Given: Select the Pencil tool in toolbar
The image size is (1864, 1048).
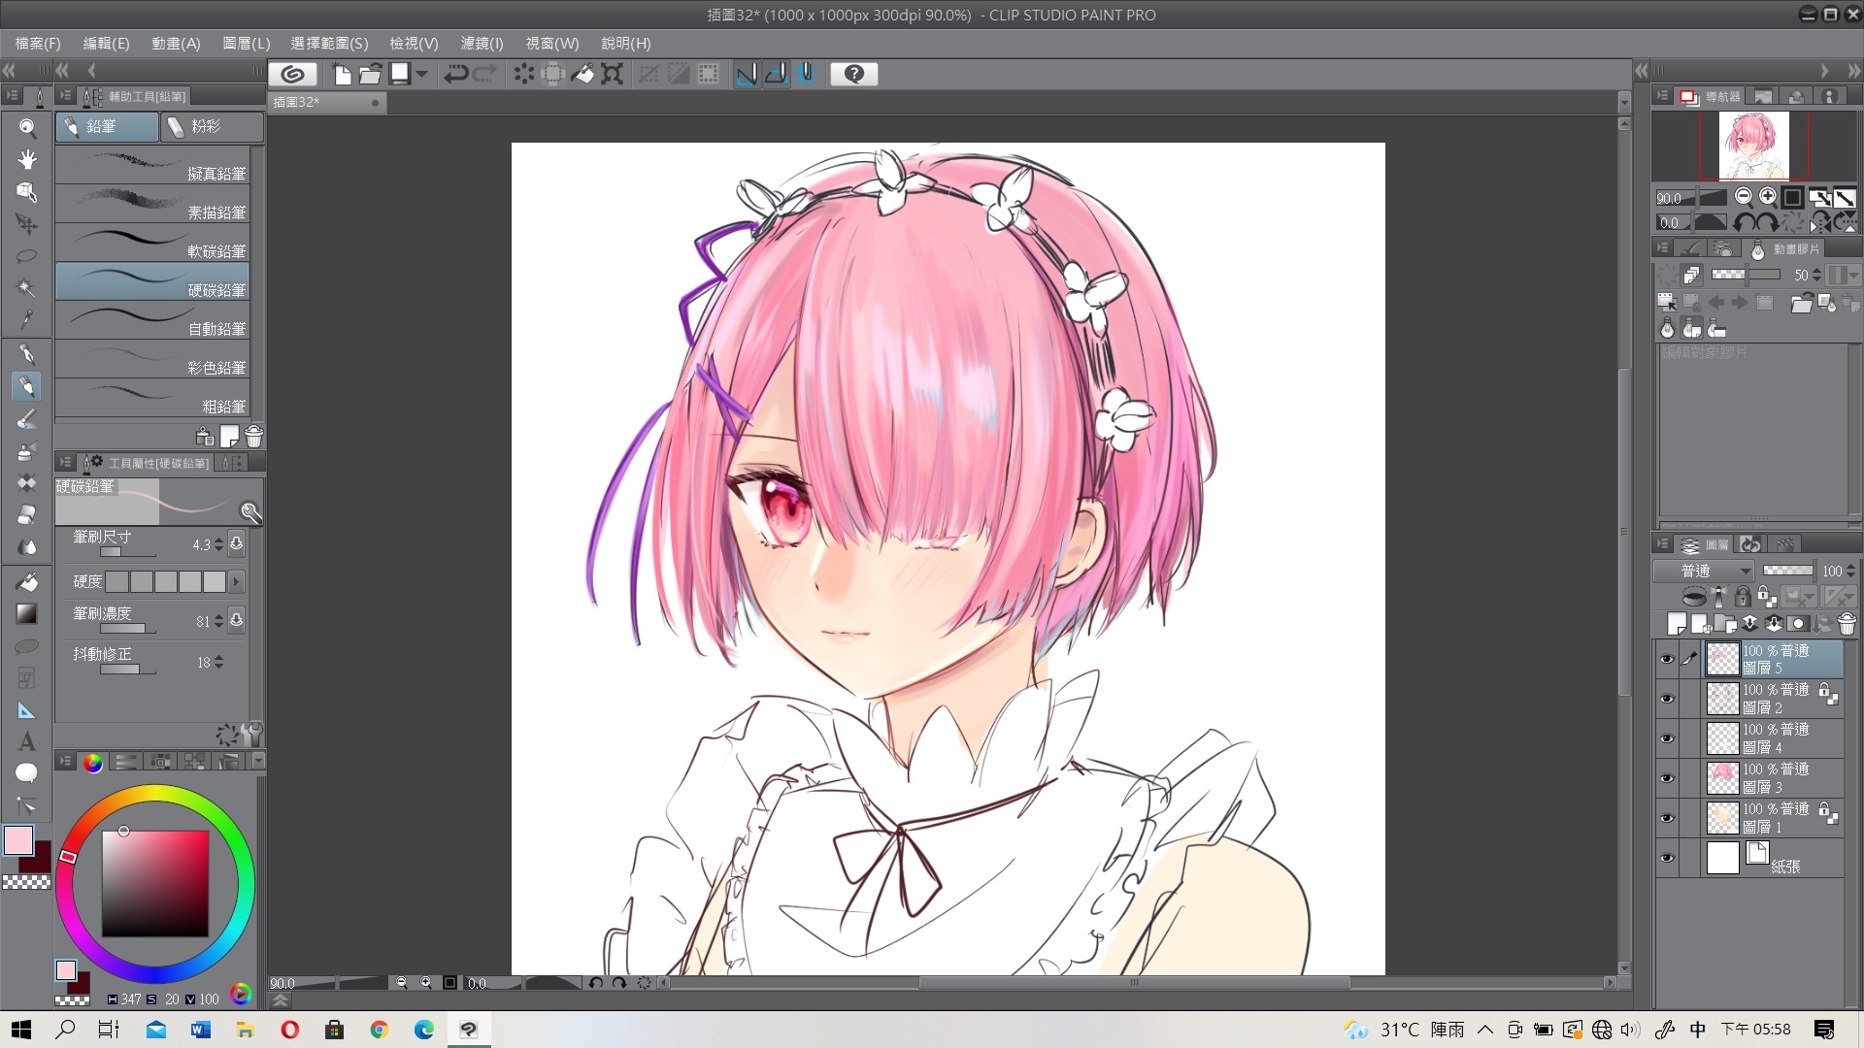Looking at the screenshot, I should pyautogui.click(x=27, y=386).
